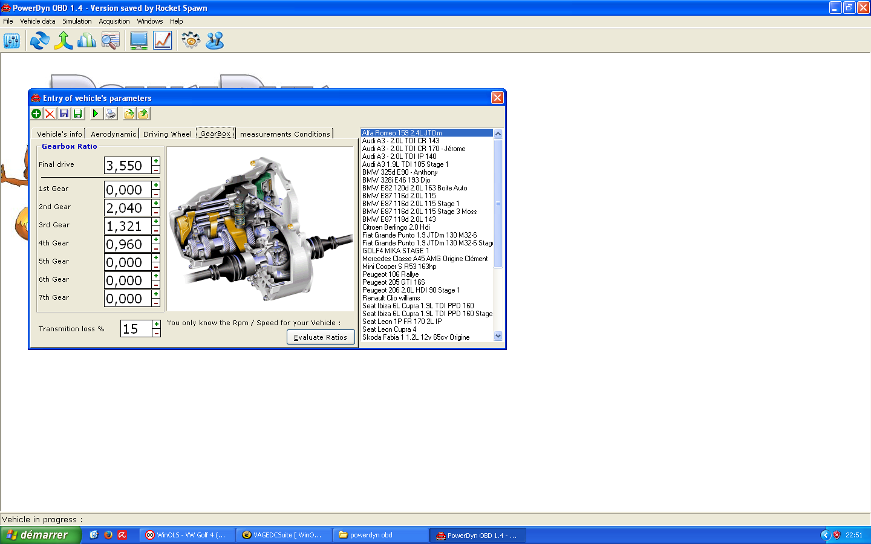Switch to the Aerodynamic tab

click(x=113, y=134)
